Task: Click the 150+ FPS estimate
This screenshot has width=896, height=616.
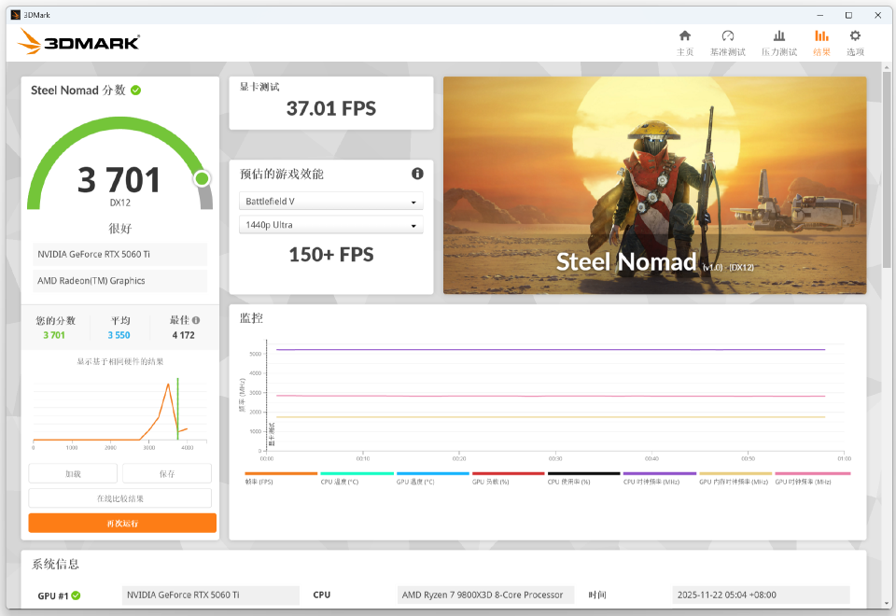Action: coord(330,255)
